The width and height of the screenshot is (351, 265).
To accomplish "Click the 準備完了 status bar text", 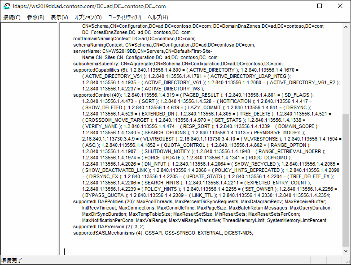I will 12,260.
